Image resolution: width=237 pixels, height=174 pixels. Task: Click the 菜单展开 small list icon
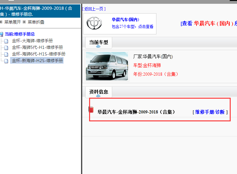pos(1,22)
